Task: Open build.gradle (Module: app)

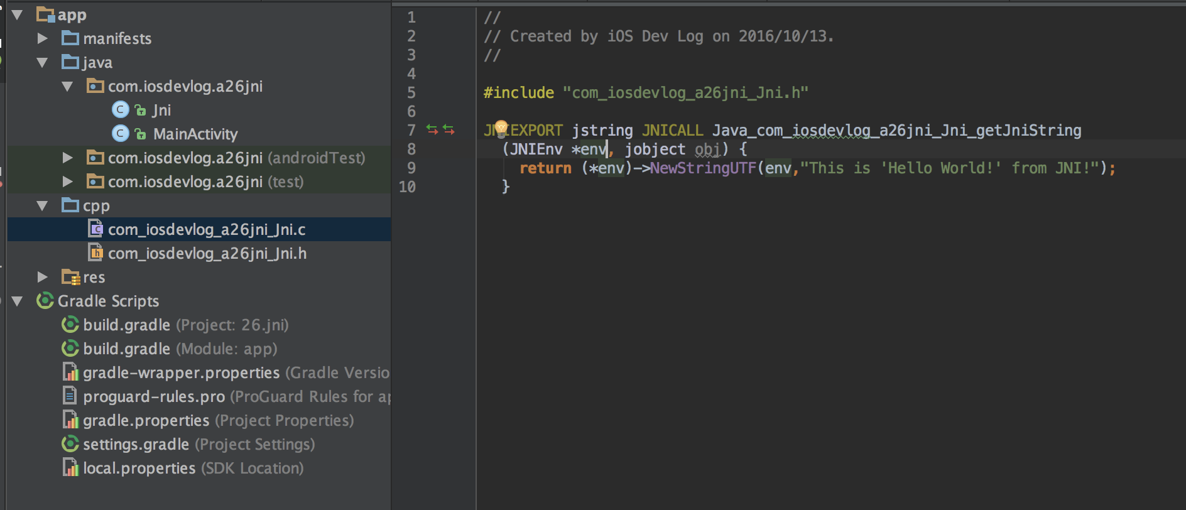Action: pyautogui.click(x=180, y=349)
